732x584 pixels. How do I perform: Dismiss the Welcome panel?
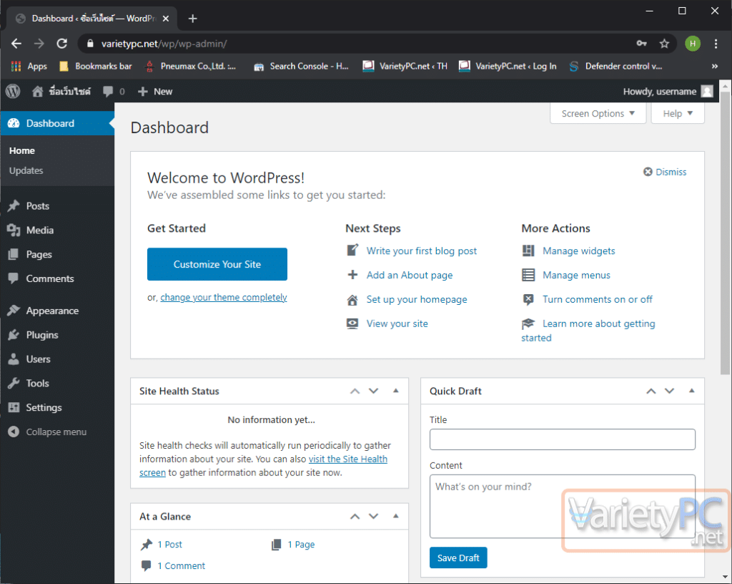665,172
